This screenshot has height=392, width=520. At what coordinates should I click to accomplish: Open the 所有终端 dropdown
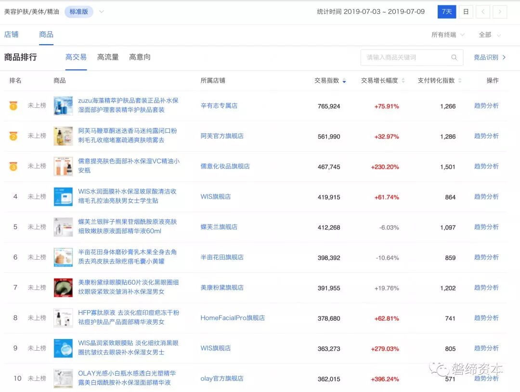pos(448,35)
